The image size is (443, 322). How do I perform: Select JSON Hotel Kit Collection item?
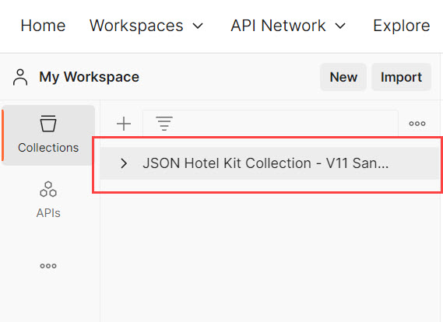click(269, 163)
